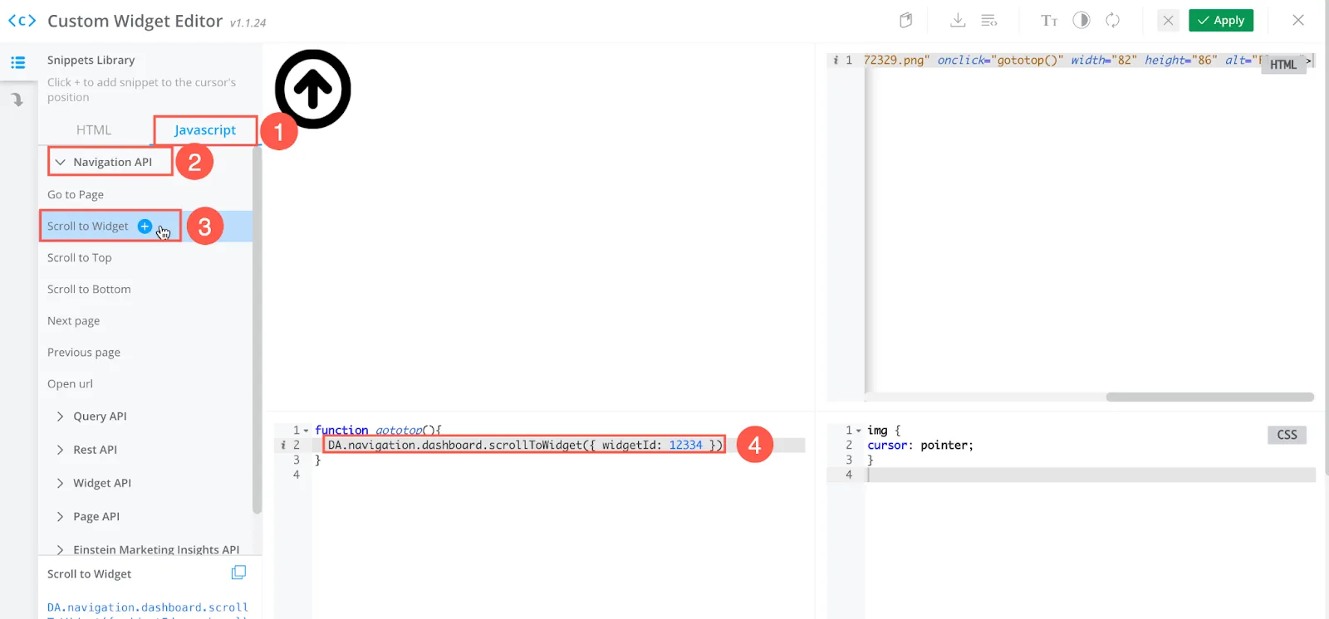Image resolution: width=1329 pixels, height=619 pixels.
Task: Expand Einstein Marketing Insights API section
Action: [147, 548]
